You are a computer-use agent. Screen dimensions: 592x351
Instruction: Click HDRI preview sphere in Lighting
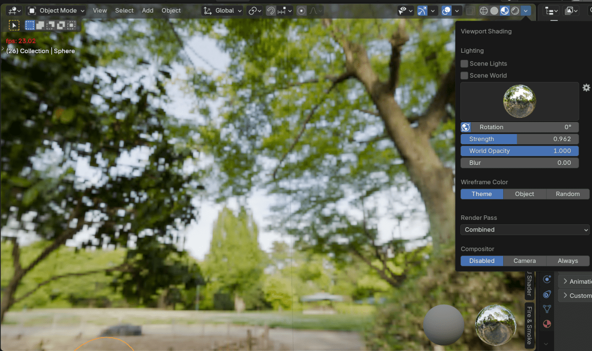coord(519,101)
